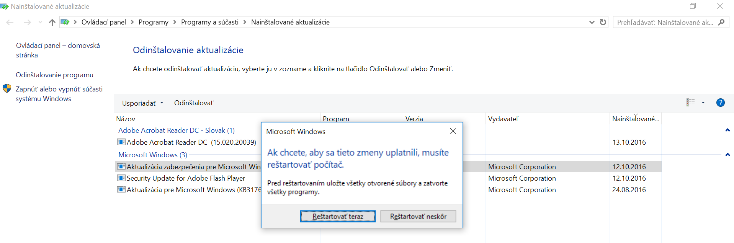Click the search magnifier icon

pyautogui.click(x=721, y=22)
